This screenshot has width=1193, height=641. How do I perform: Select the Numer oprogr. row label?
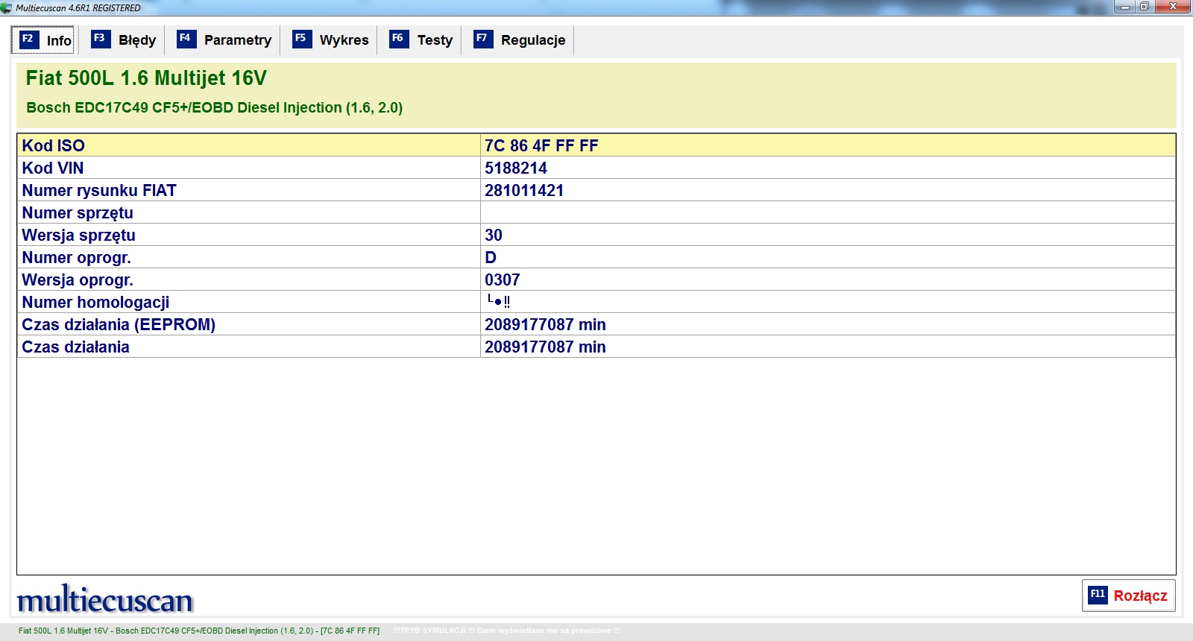click(77, 257)
